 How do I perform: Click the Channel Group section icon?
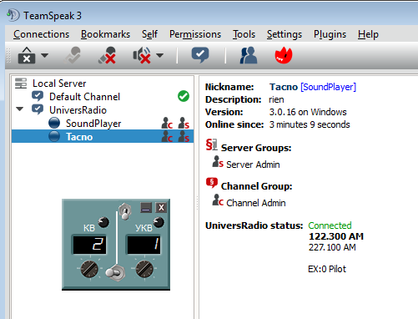pyautogui.click(x=212, y=184)
